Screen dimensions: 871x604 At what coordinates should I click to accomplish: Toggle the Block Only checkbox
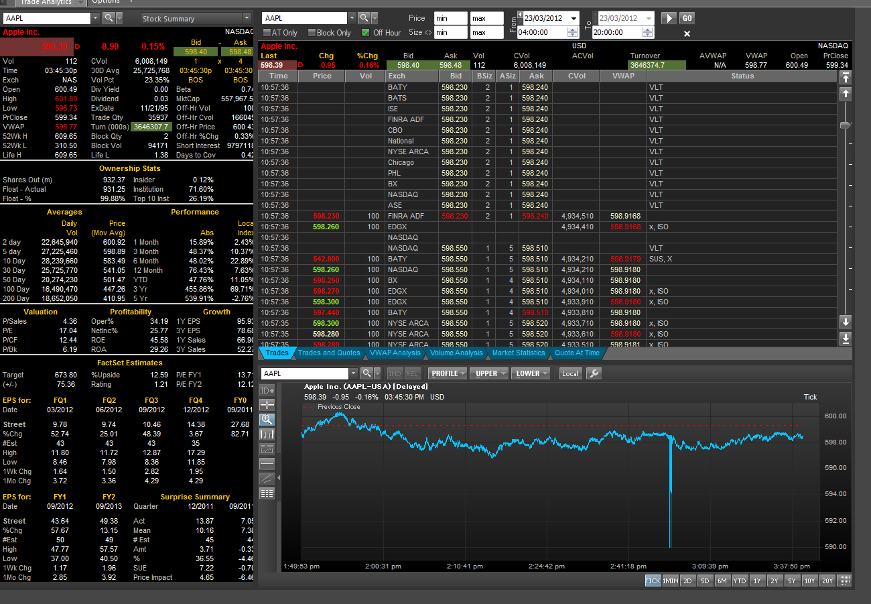pyautogui.click(x=312, y=32)
